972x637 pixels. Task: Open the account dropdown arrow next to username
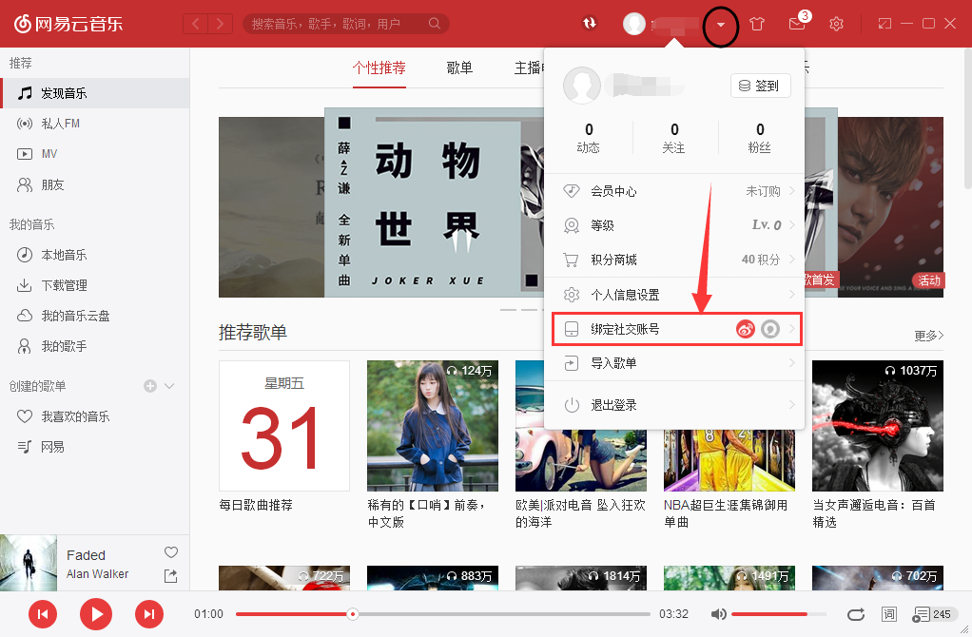tap(720, 26)
